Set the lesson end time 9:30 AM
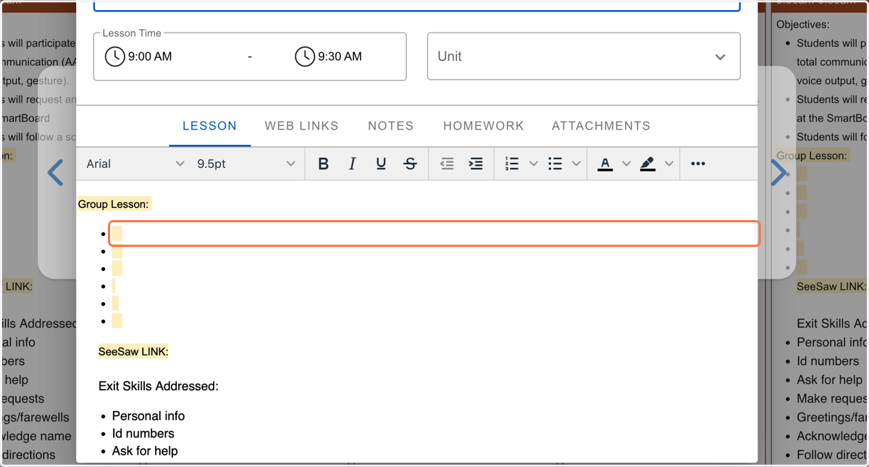 pos(340,56)
